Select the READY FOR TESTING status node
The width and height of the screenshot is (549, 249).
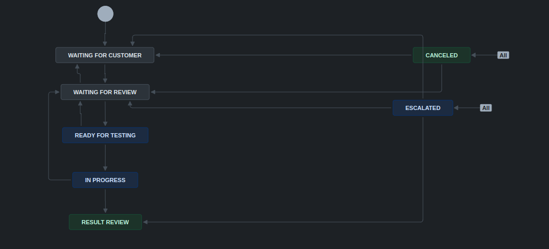(105, 135)
